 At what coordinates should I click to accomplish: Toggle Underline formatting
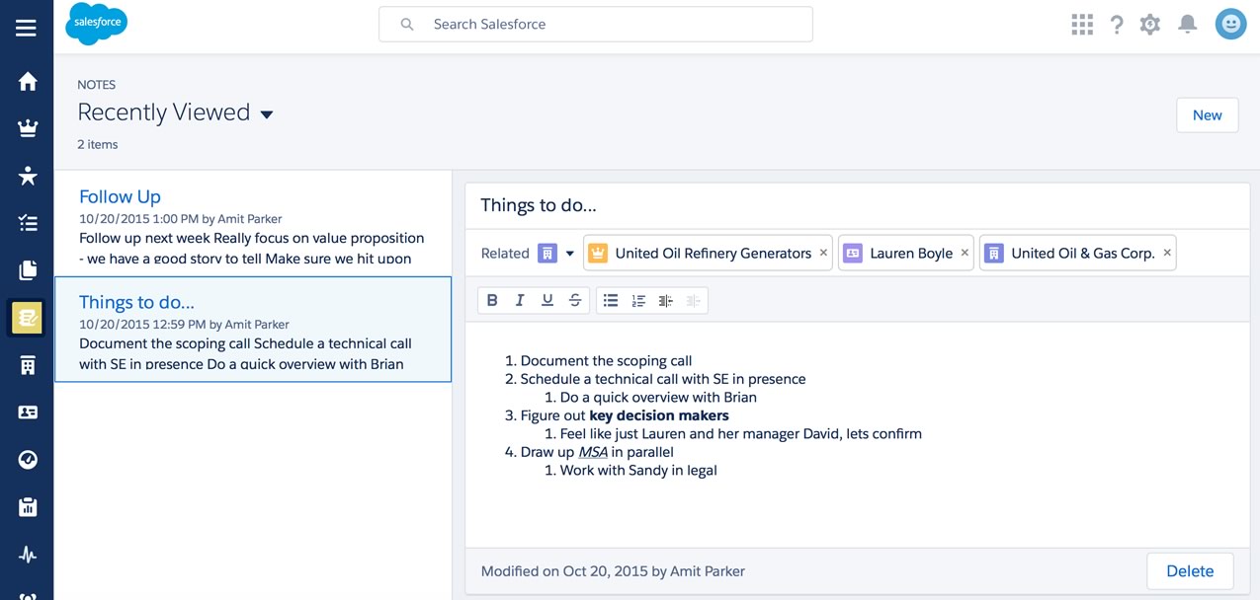[547, 301]
